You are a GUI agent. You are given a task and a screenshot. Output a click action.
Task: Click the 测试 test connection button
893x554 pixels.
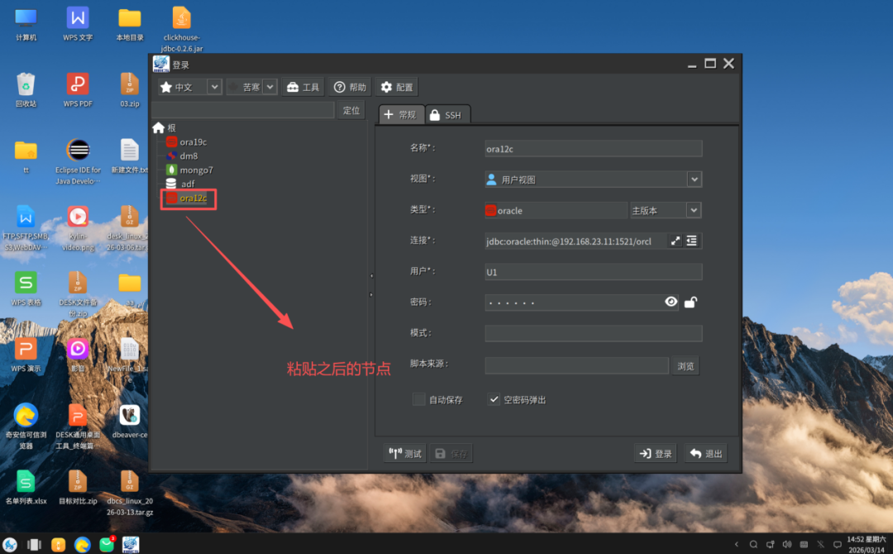tap(405, 454)
